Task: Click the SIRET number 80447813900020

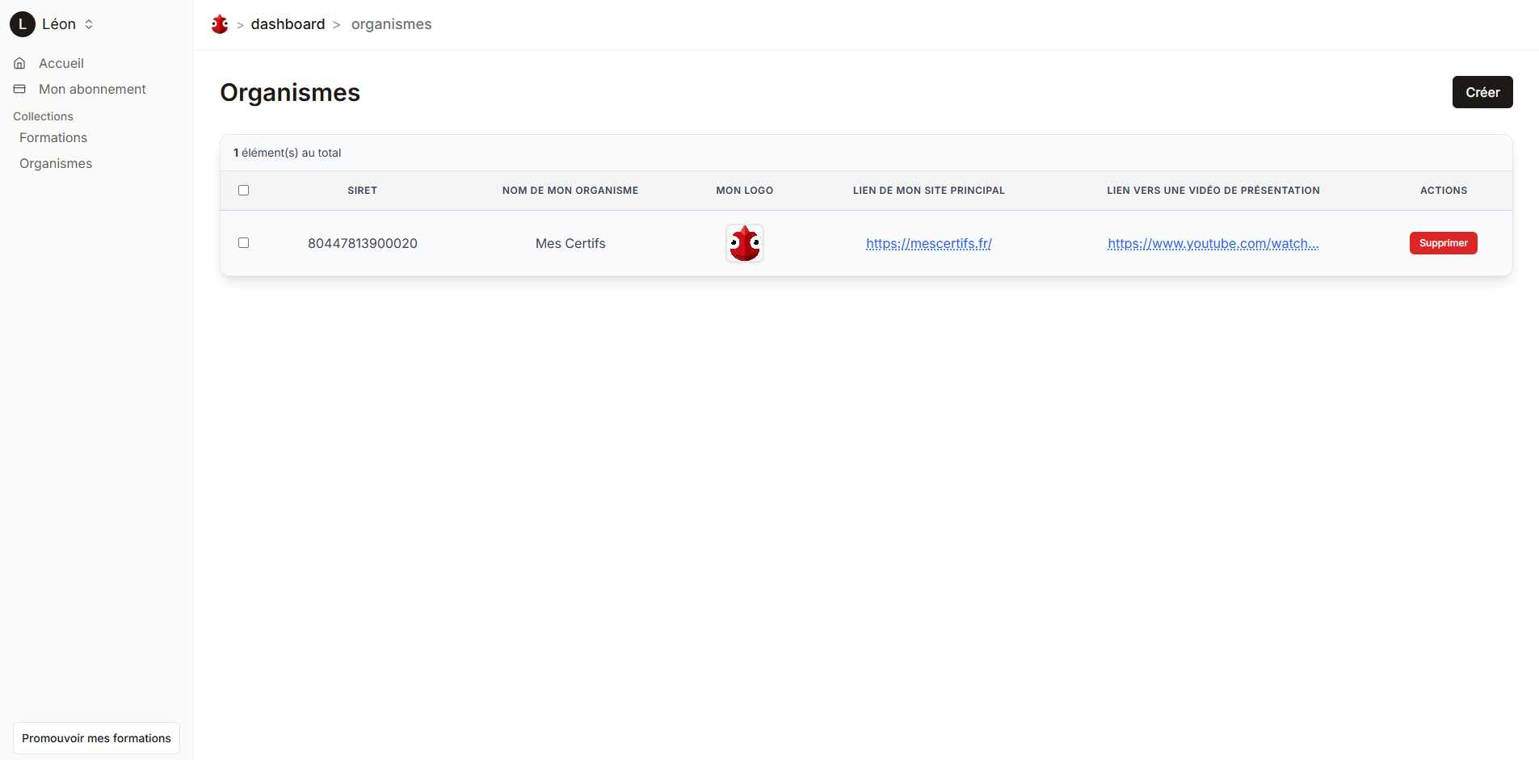Action: [362, 243]
